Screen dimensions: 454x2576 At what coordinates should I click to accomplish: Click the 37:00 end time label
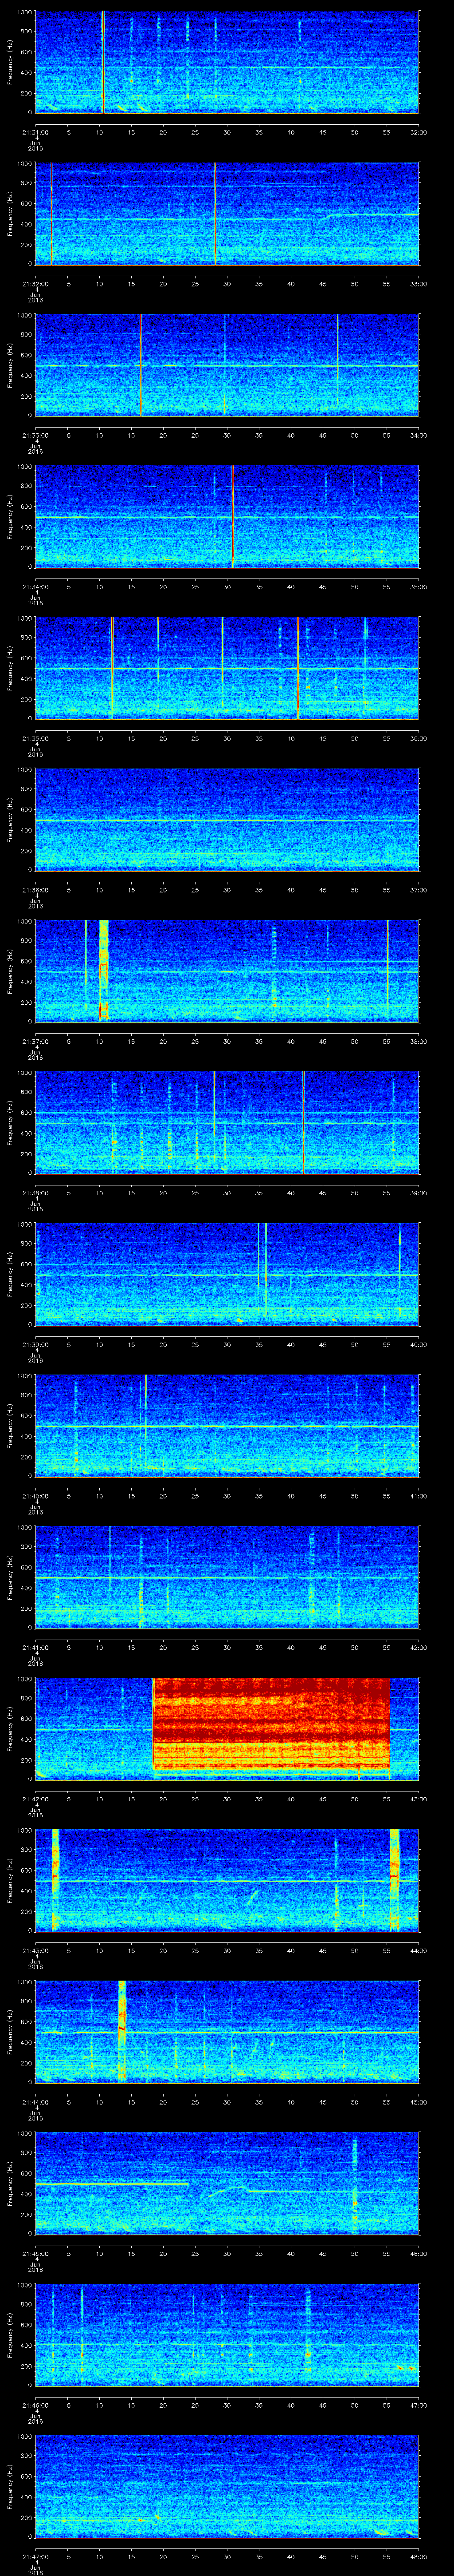coord(418,890)
